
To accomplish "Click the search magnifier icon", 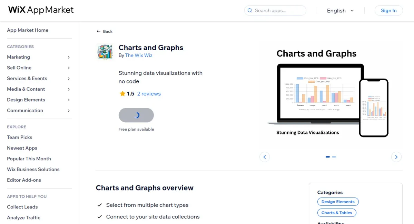I will [249, 11].
